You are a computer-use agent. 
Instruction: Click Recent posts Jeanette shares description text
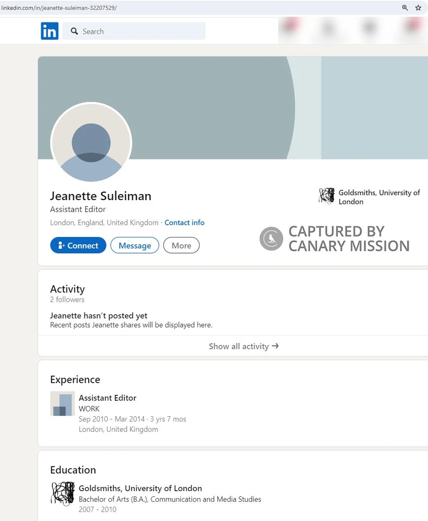coord(131,325)
